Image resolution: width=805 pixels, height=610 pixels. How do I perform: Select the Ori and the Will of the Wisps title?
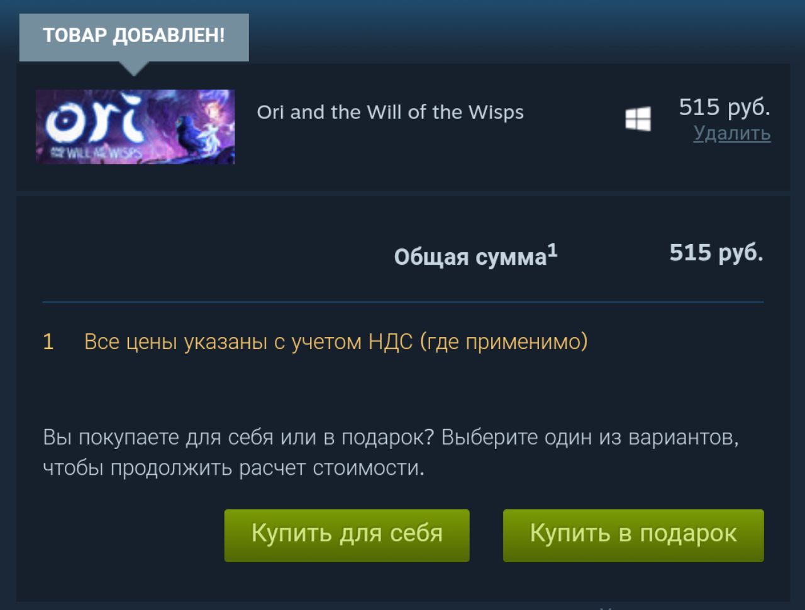390,112
